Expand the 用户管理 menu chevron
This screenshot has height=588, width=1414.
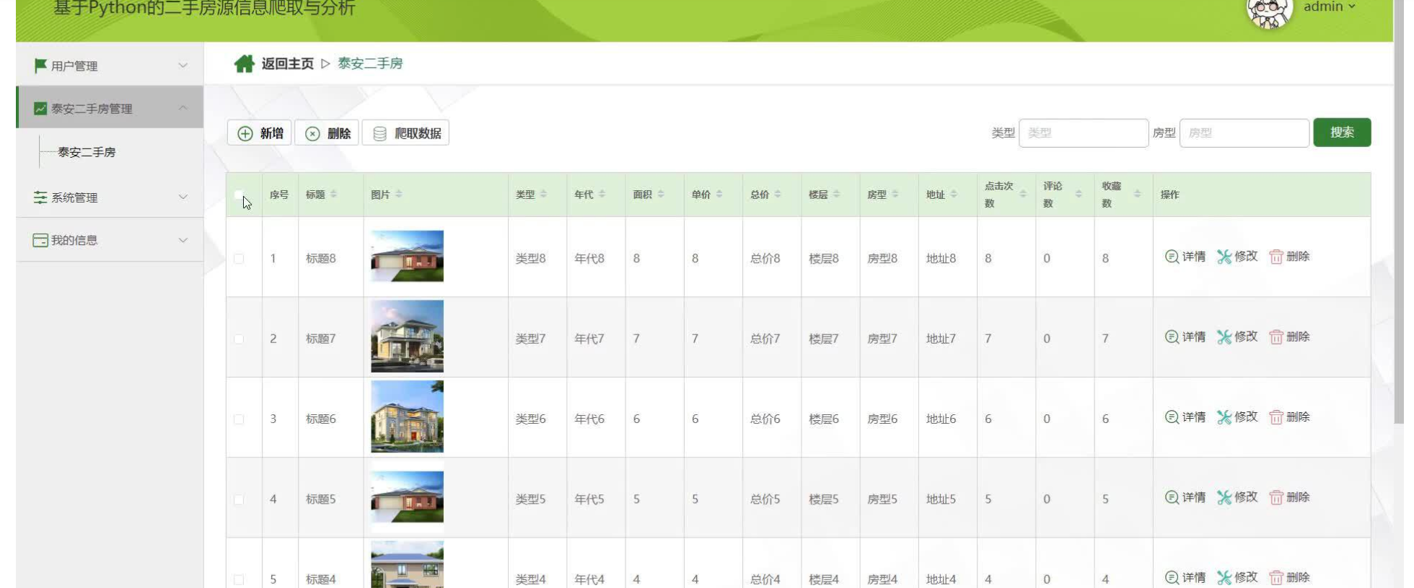tap(183, 66)
